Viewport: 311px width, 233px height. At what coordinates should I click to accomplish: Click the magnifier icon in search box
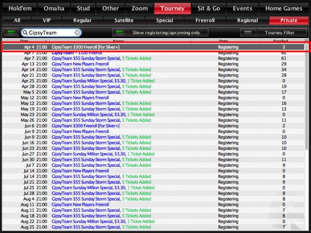(25, 32)
